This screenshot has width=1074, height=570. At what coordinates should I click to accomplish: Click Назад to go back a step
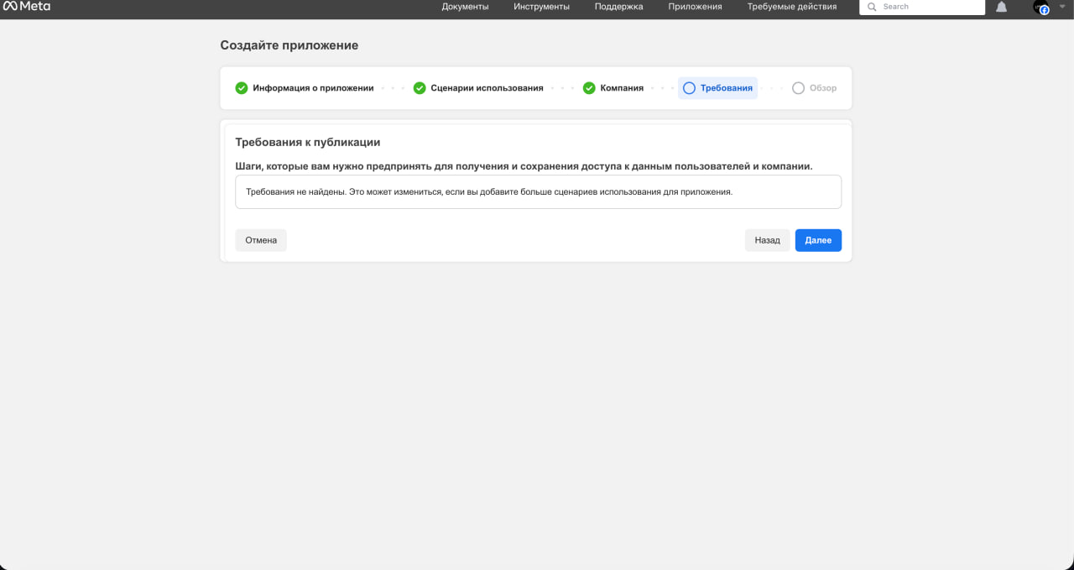point(767,240)
